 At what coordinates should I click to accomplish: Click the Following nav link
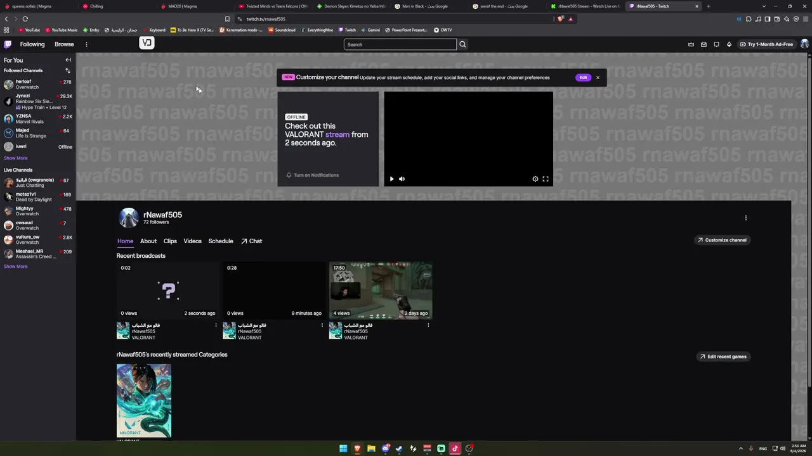(x=32, y=44)
